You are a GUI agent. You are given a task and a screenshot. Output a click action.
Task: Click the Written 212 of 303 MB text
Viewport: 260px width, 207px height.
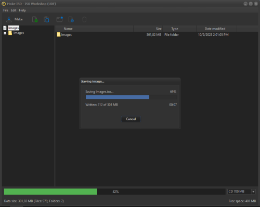[x=101, y=105]
